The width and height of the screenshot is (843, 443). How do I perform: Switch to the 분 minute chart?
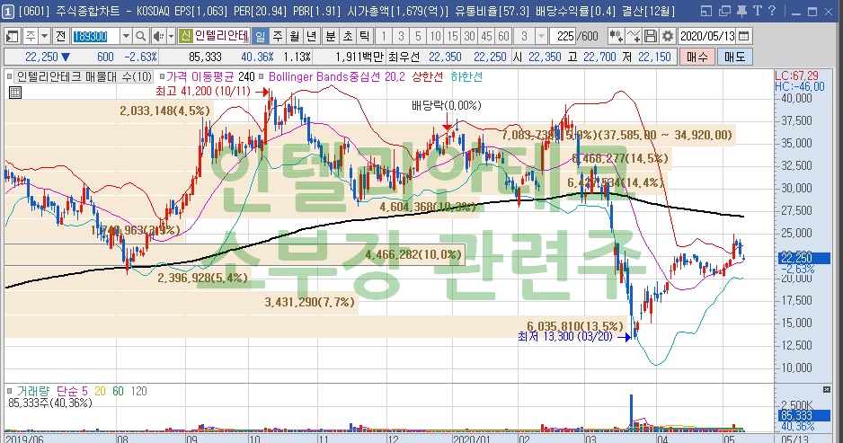pos(331,36)
